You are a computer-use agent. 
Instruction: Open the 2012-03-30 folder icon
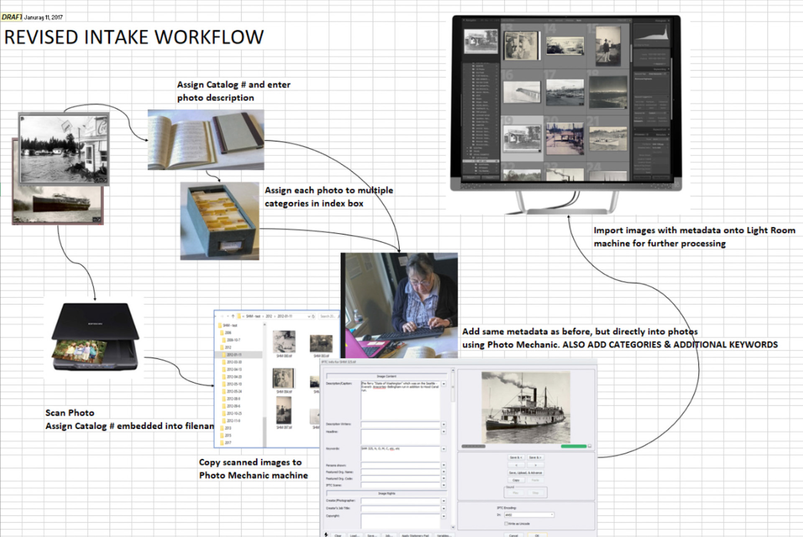224,362
